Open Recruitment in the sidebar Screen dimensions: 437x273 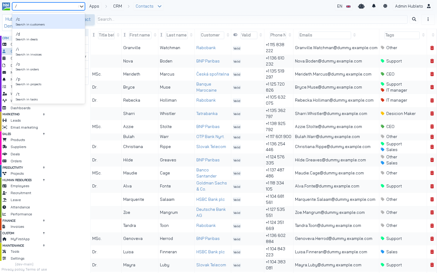point(21,193)
